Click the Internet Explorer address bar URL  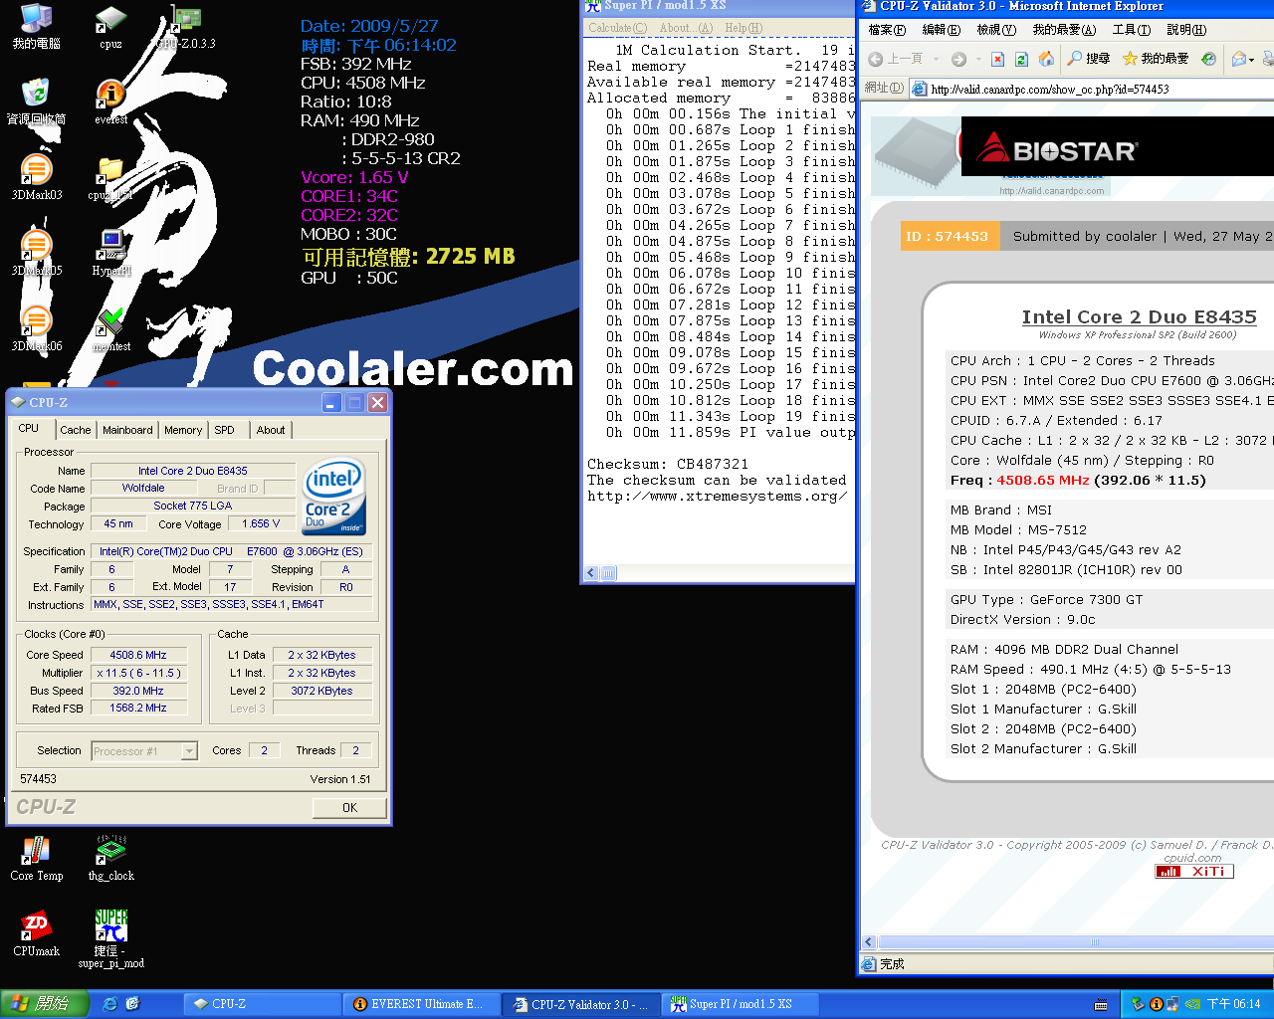tap(1049, 89)
